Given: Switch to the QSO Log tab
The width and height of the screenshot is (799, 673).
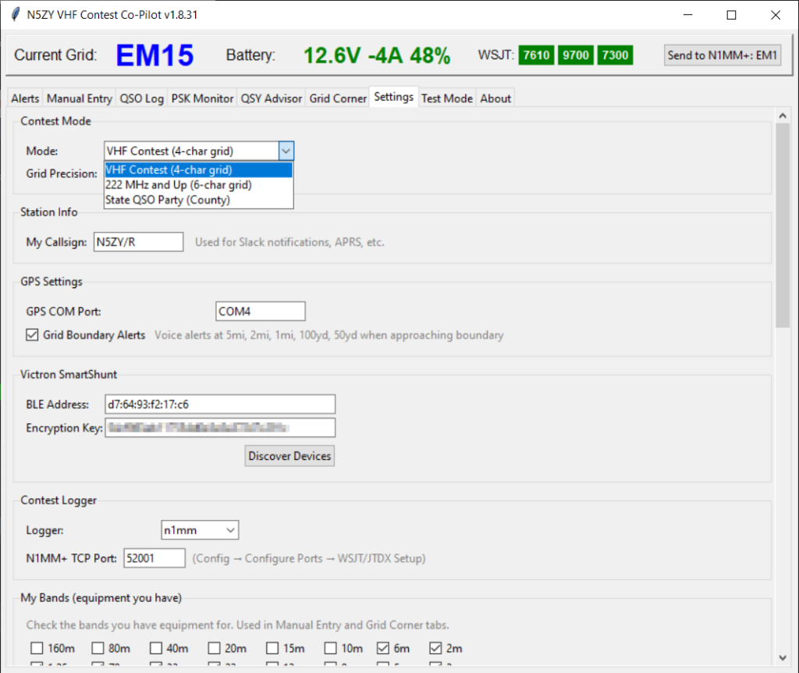Looking at the screenshot, I should (141, 98).
